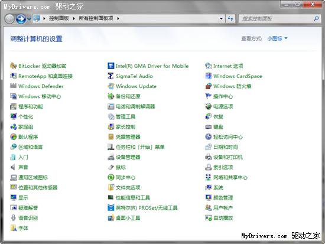Open the 桌面小工具 link
This screenshot has width=325, height=244.
point(128,218)
